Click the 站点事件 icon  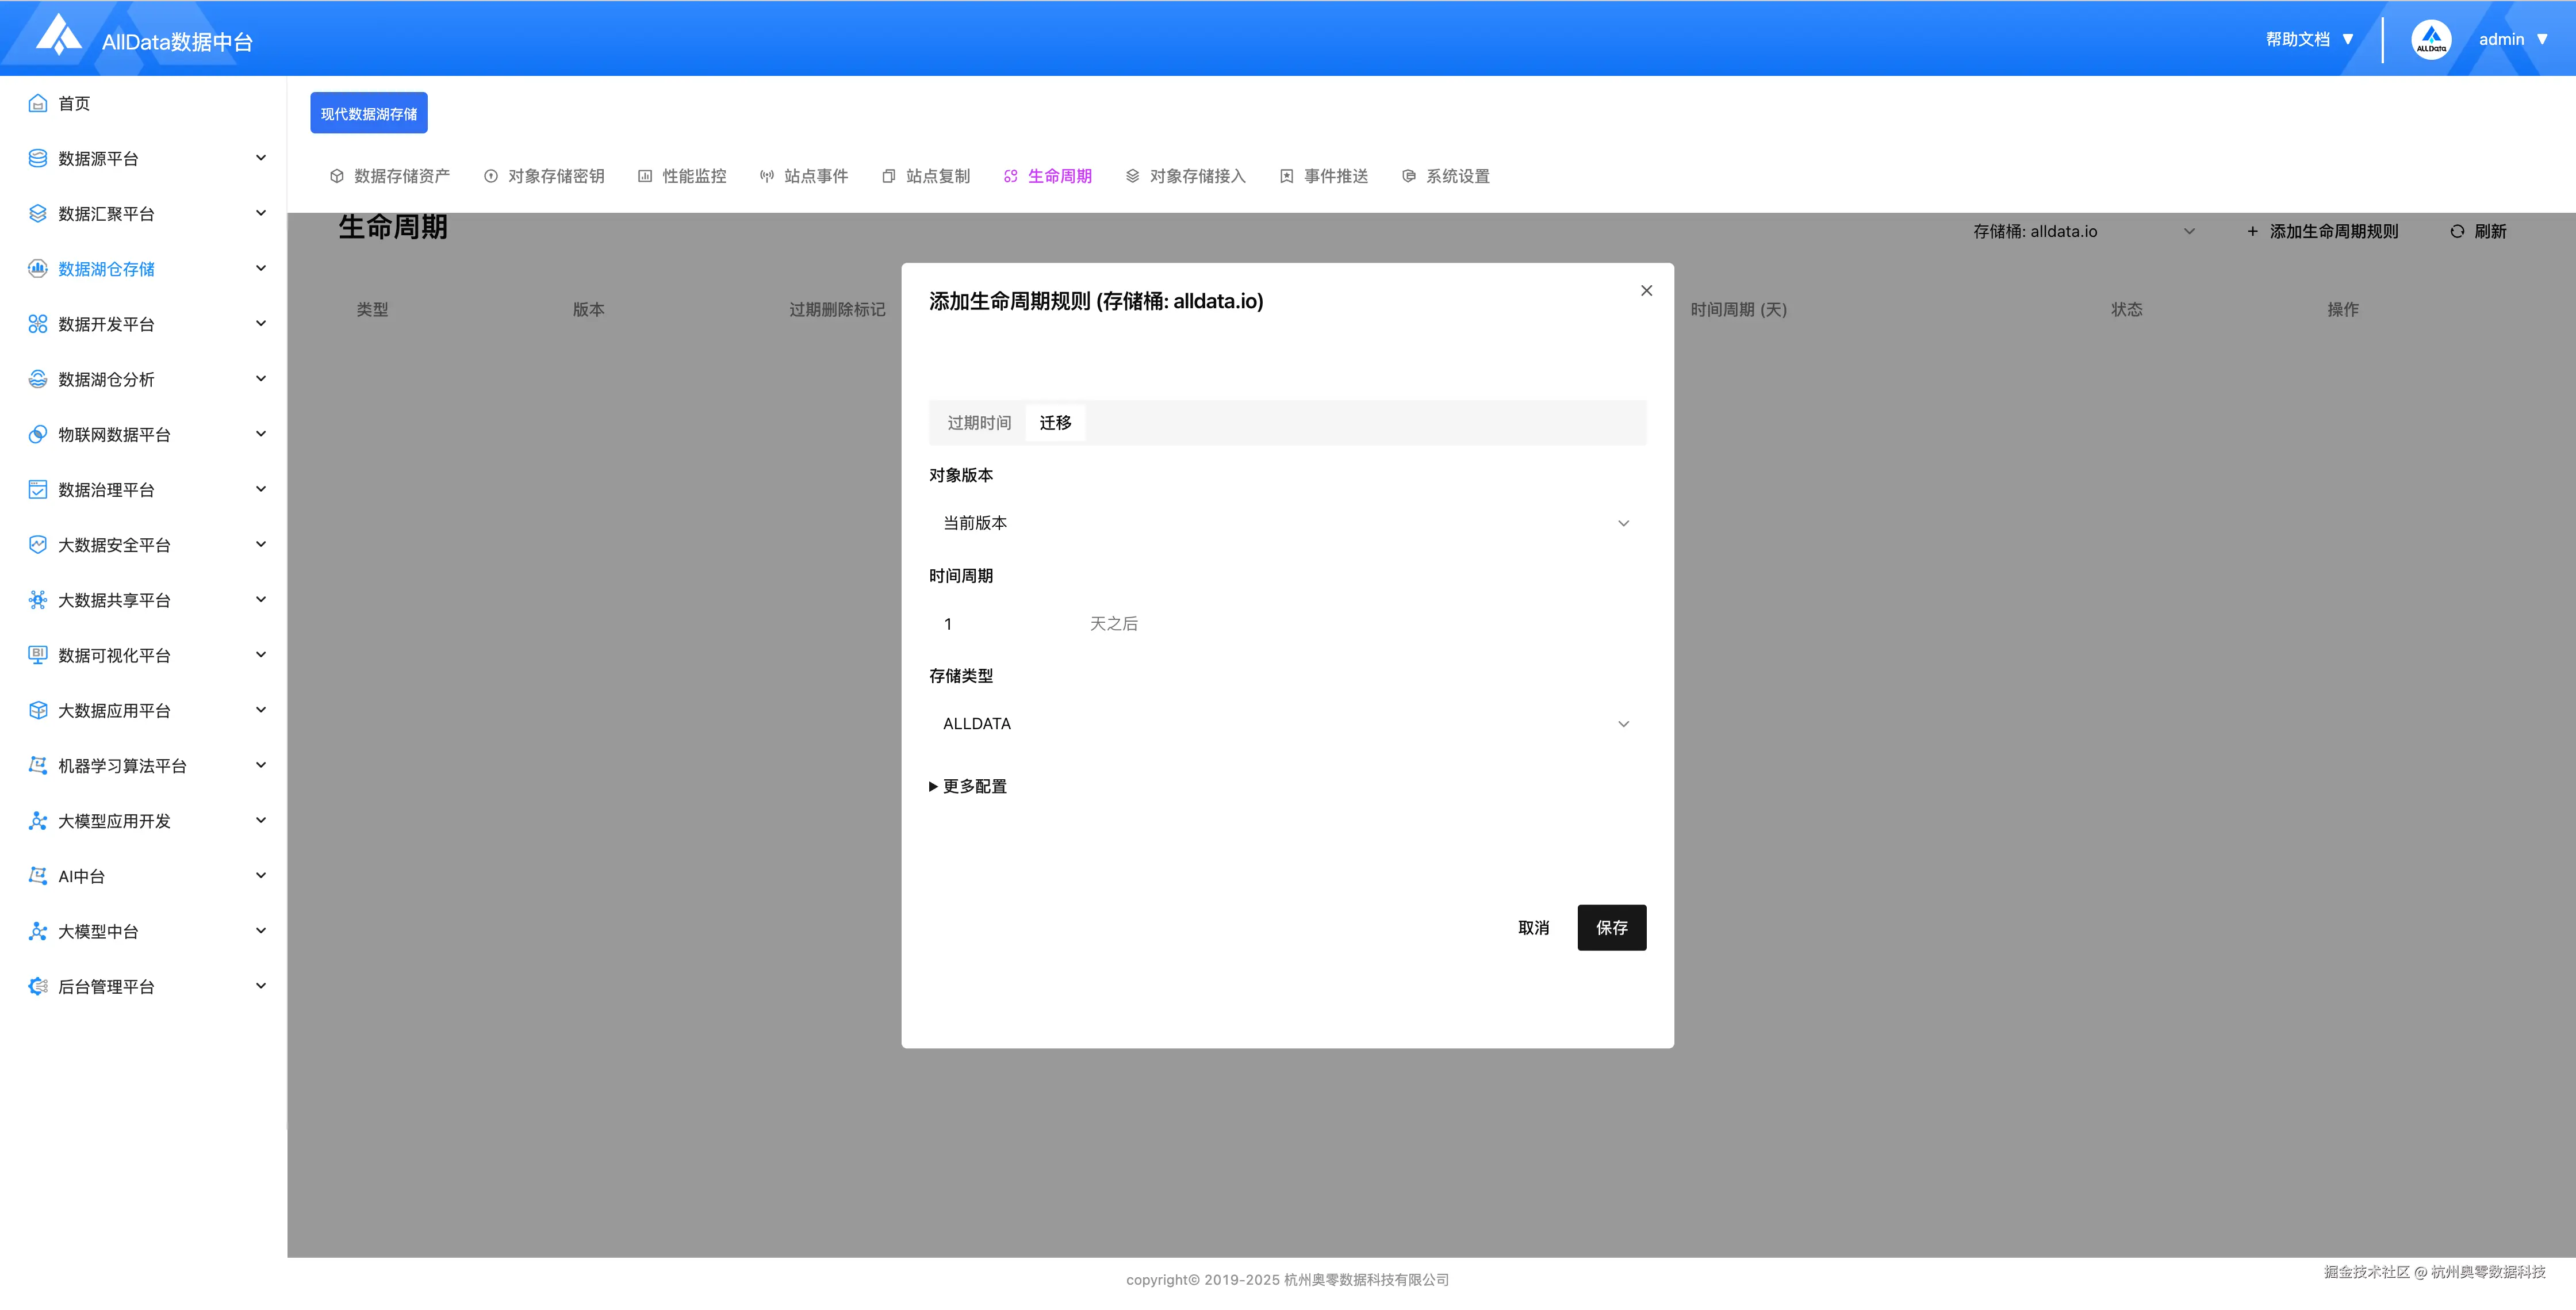point(767,175)
